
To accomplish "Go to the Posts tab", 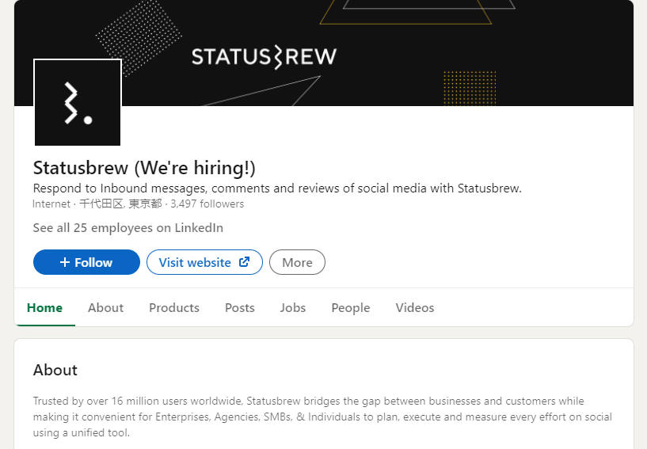I will click(239, 307).
